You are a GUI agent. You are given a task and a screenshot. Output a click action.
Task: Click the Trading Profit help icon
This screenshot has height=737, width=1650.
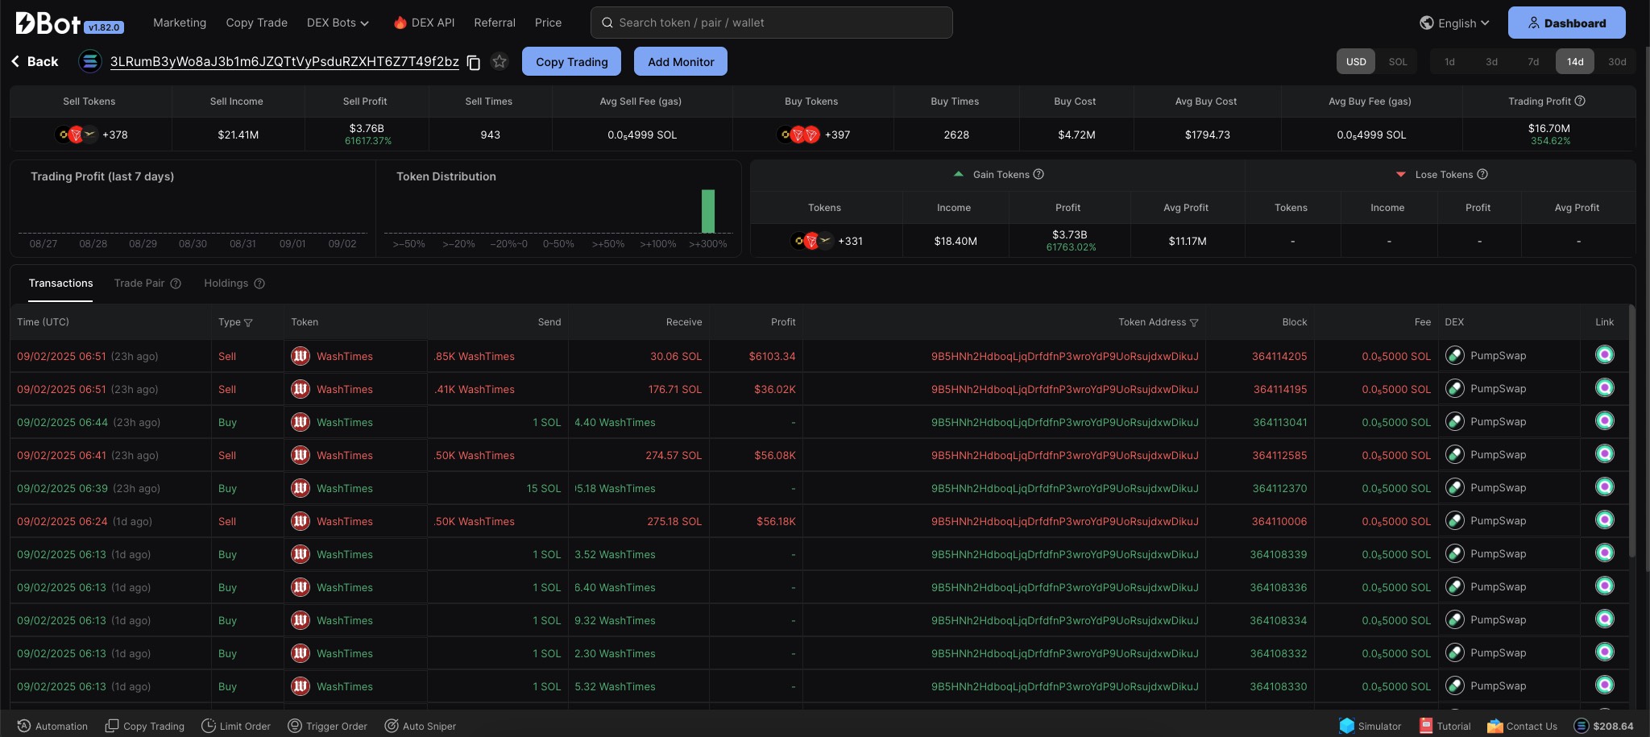tap(1580, 101)
